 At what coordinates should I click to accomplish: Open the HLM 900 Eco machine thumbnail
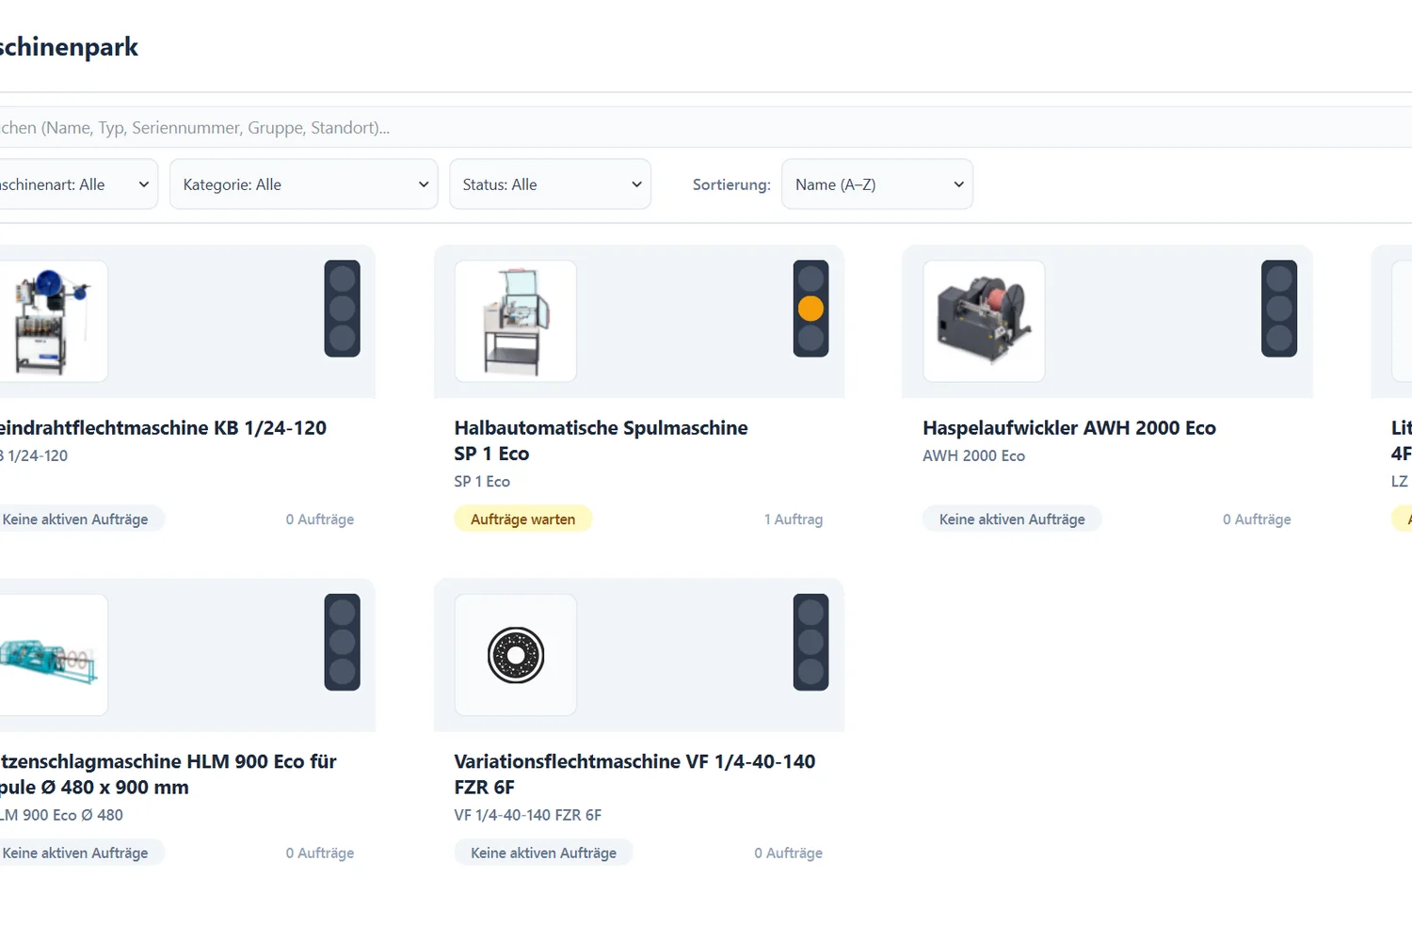[52, 655]
